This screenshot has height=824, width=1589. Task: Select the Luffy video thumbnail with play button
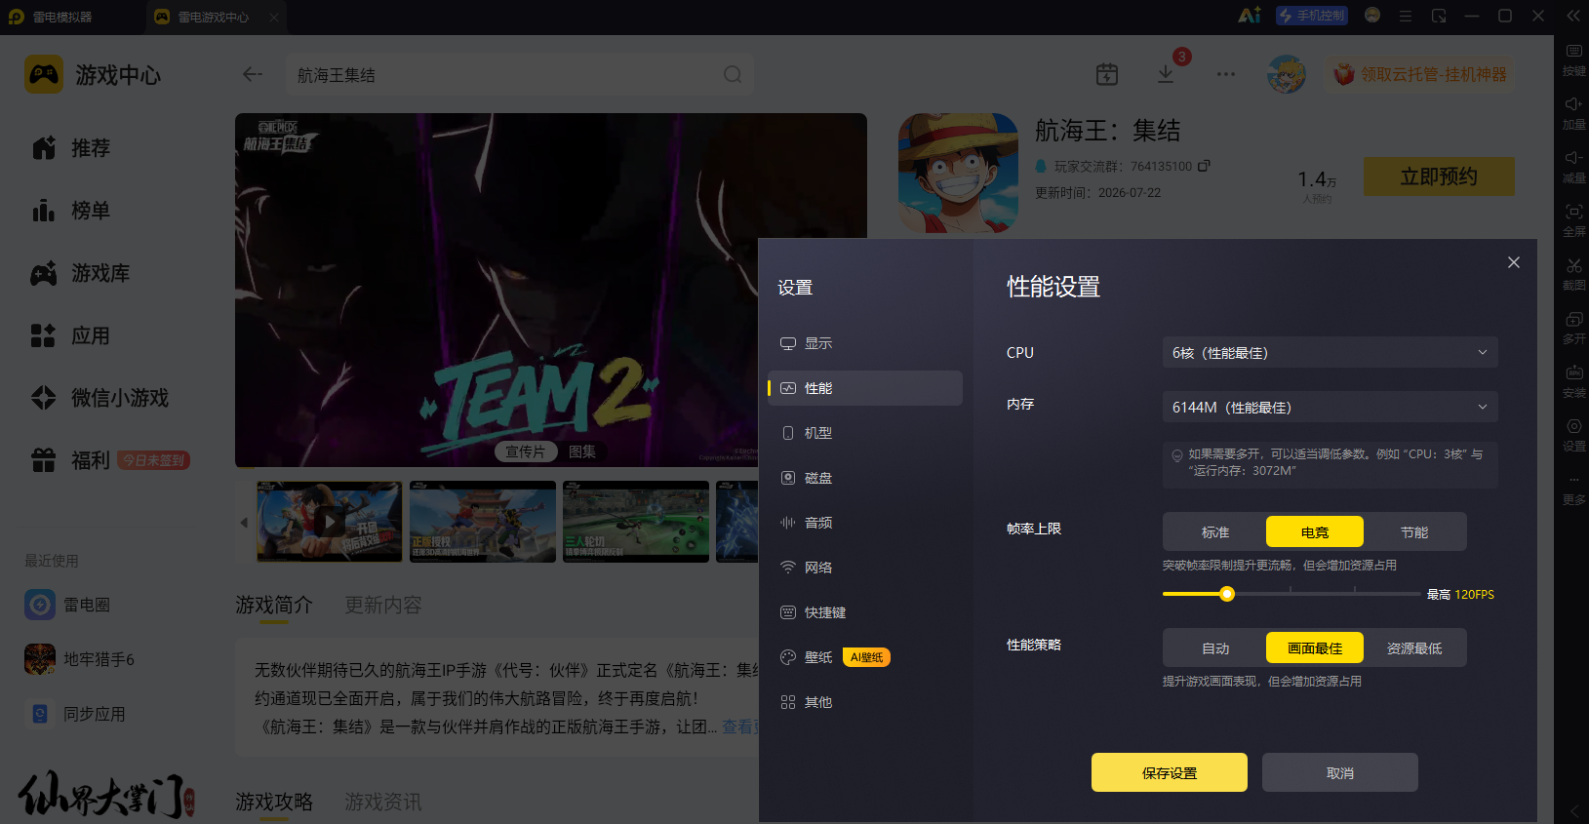tap(330, 522)
